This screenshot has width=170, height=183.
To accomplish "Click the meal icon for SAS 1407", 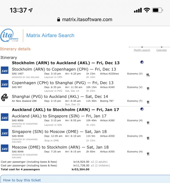I will coord(148,75).
